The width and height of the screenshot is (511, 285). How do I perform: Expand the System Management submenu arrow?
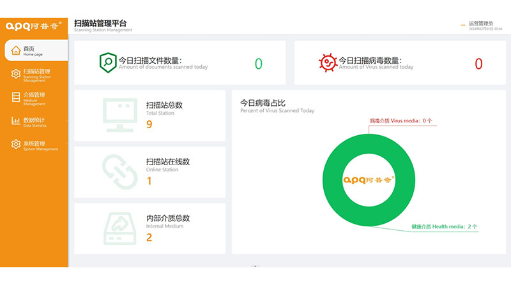(65, 145)
